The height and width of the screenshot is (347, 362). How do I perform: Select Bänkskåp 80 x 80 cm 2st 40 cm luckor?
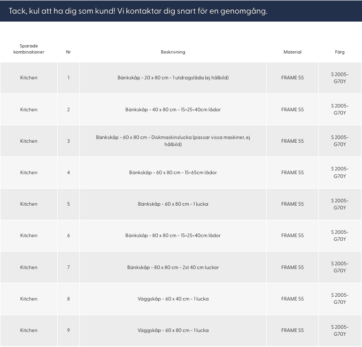tap(173, 267)
